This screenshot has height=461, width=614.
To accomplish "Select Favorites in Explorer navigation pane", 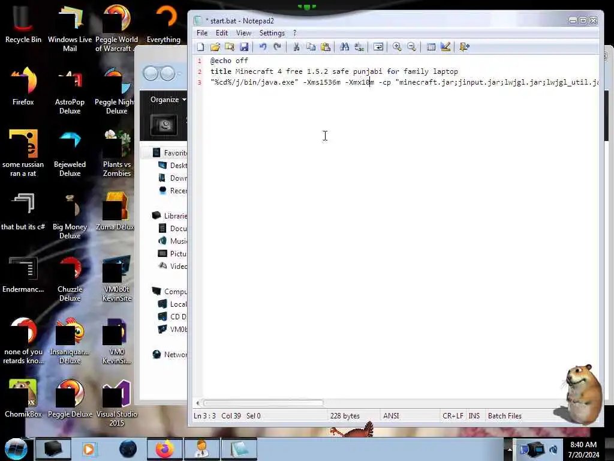I will coord(174,153).
